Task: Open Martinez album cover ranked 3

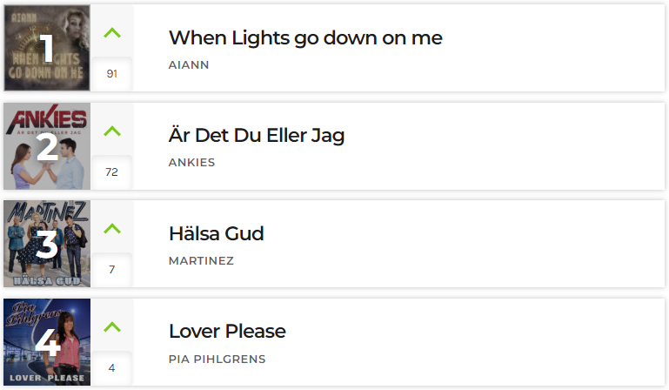Action: [x=47, y=244]
